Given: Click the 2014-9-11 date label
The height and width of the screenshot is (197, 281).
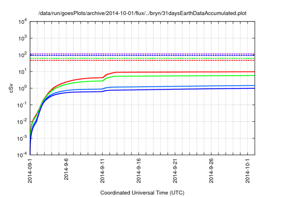Looking at the screenshot, I should click(x=102, y=171).
